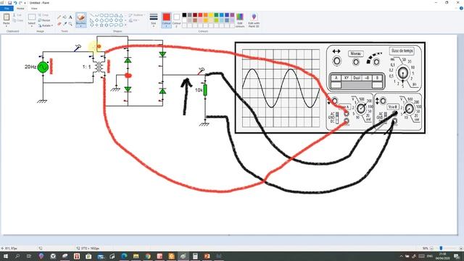The width and height of the screenshot is (464, 261).
Task: Open the Windows Start menu
Action: [6, 256]
